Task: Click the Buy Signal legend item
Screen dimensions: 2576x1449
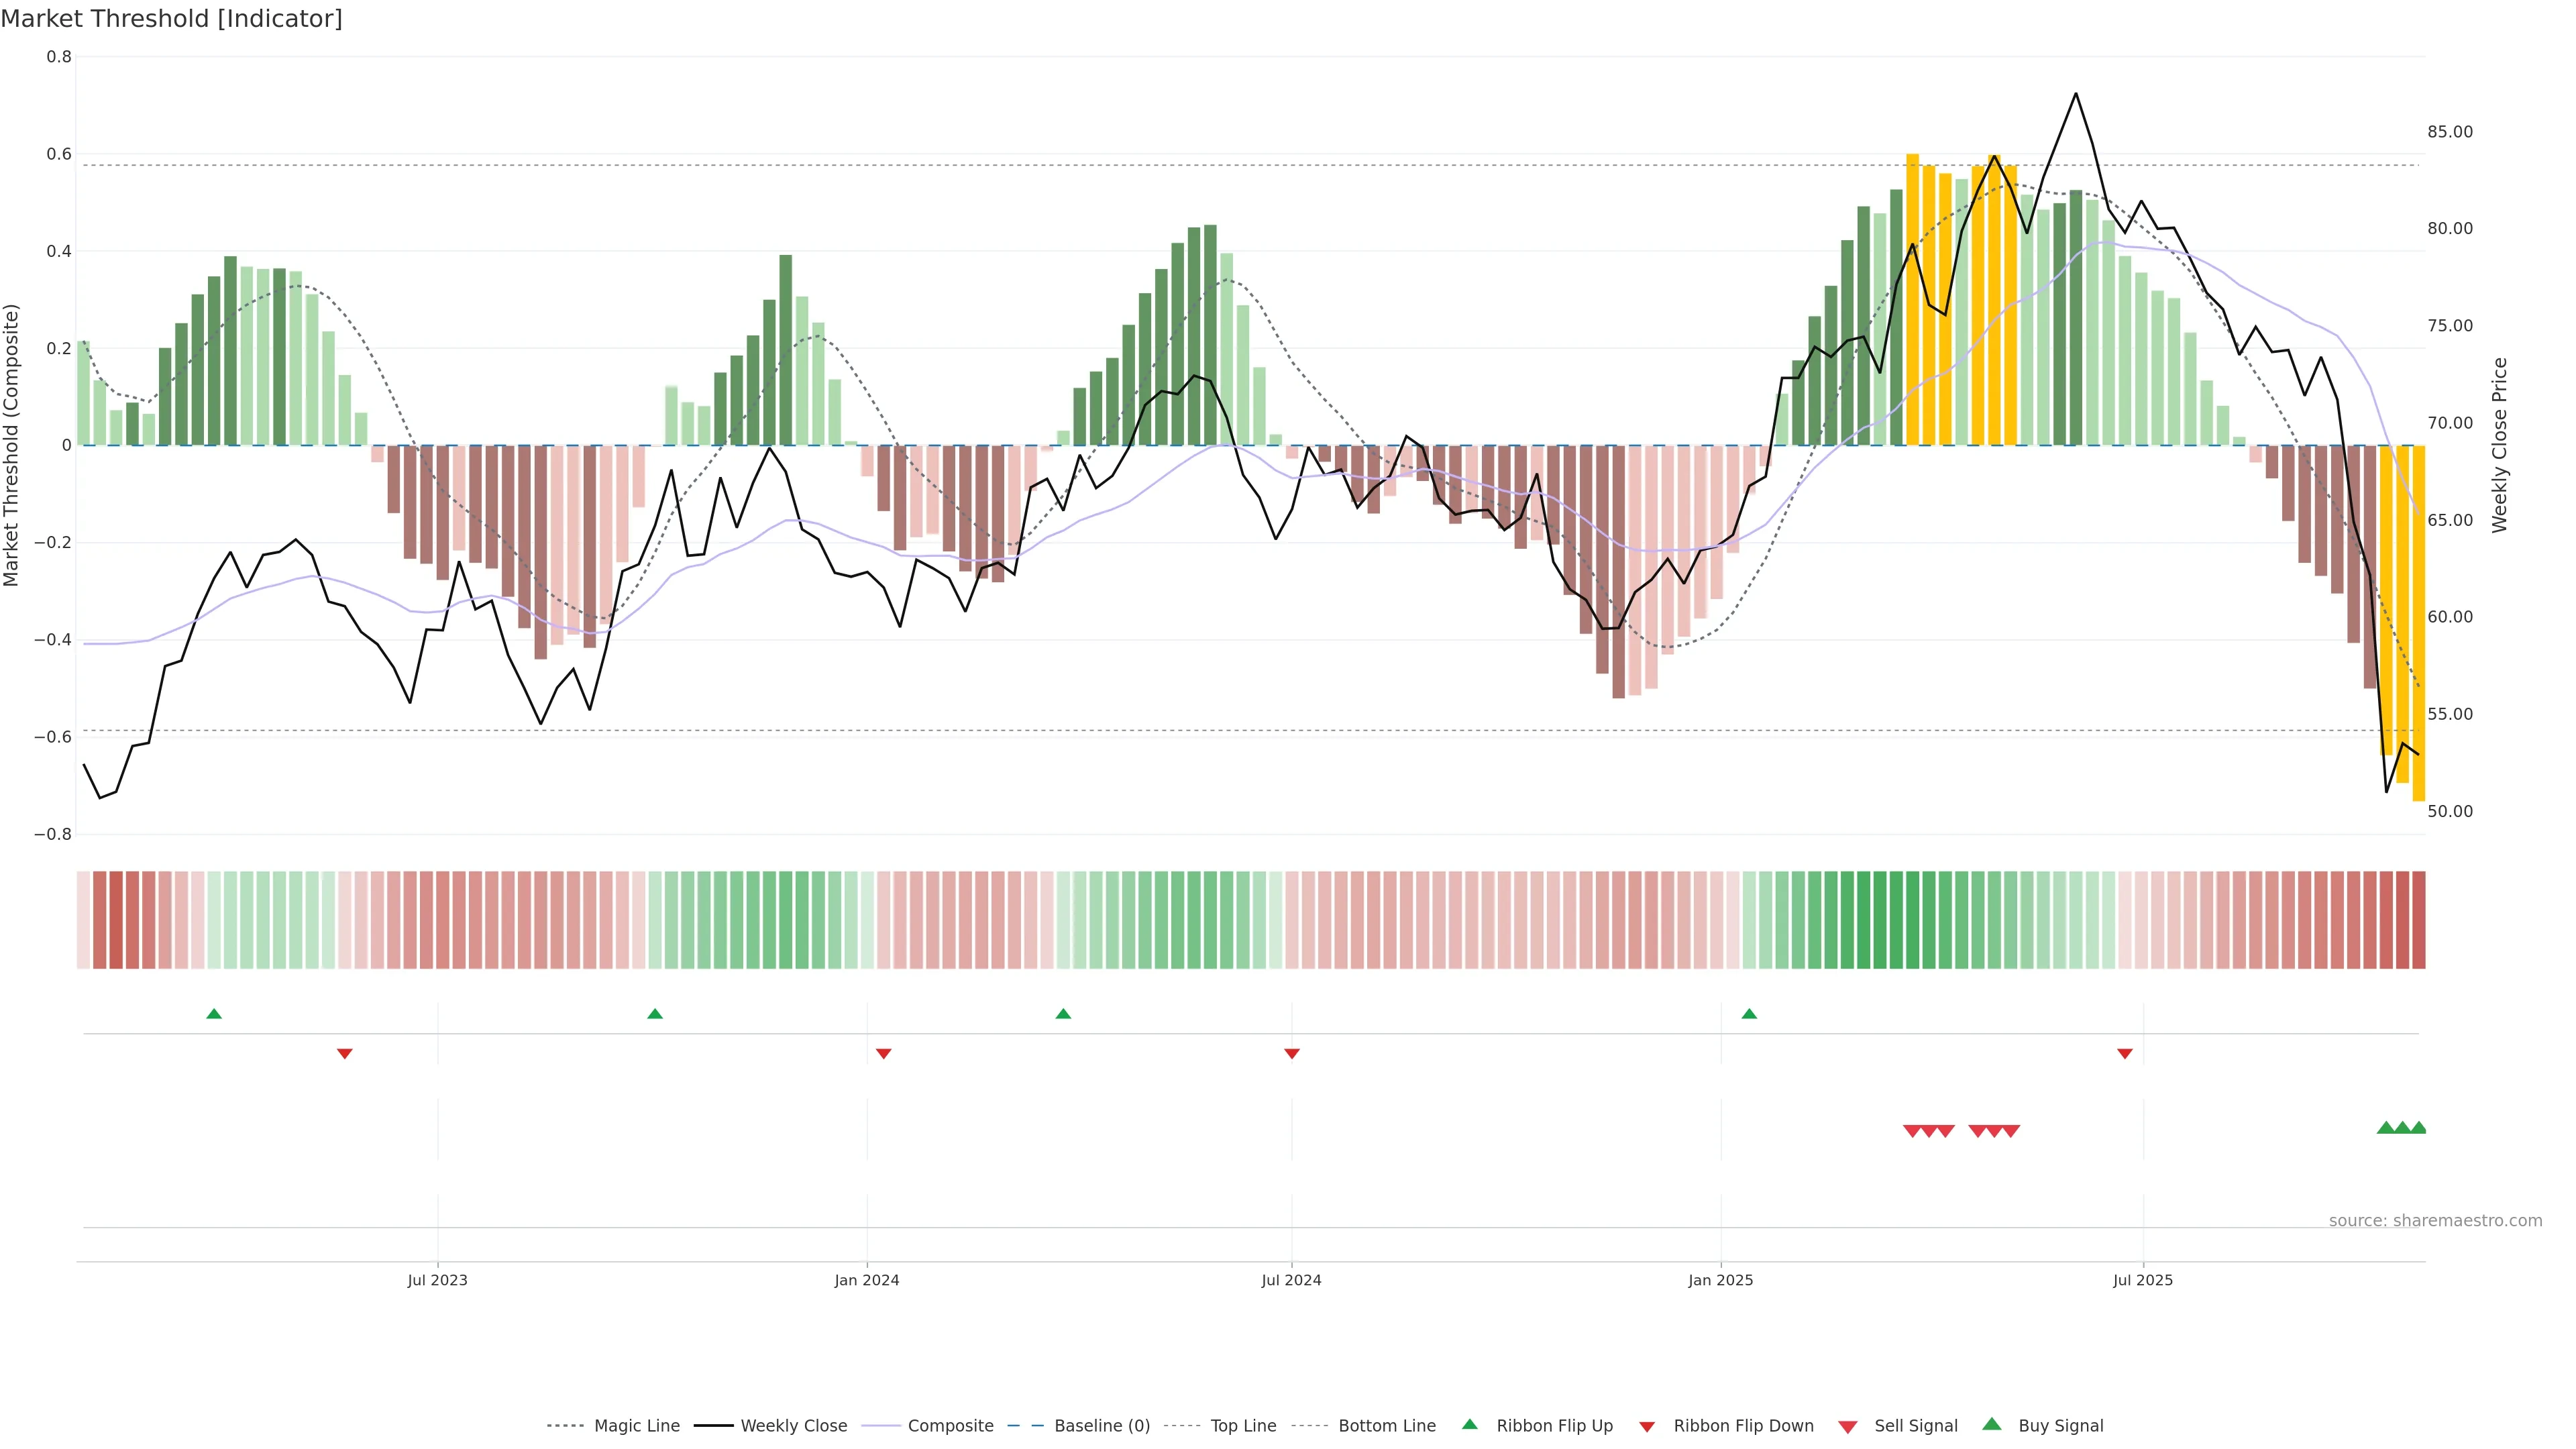Action: point(2060,1426)
